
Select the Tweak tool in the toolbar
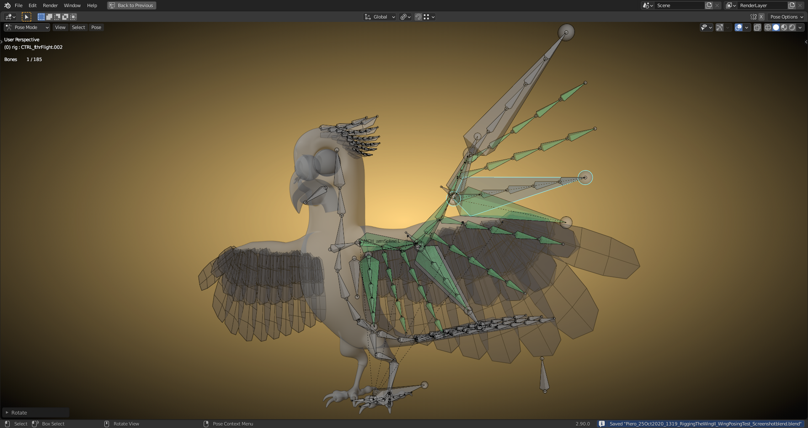click(27, 16)
